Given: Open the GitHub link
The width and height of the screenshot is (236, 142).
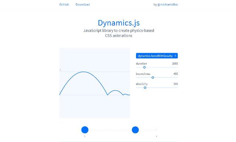Looking at the screenshot, I should [x=64, y=4].
